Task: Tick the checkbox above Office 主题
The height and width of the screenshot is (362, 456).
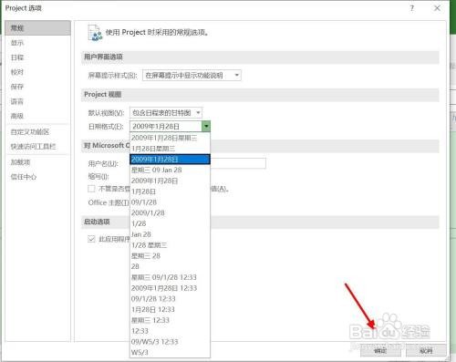Action: 91,189
